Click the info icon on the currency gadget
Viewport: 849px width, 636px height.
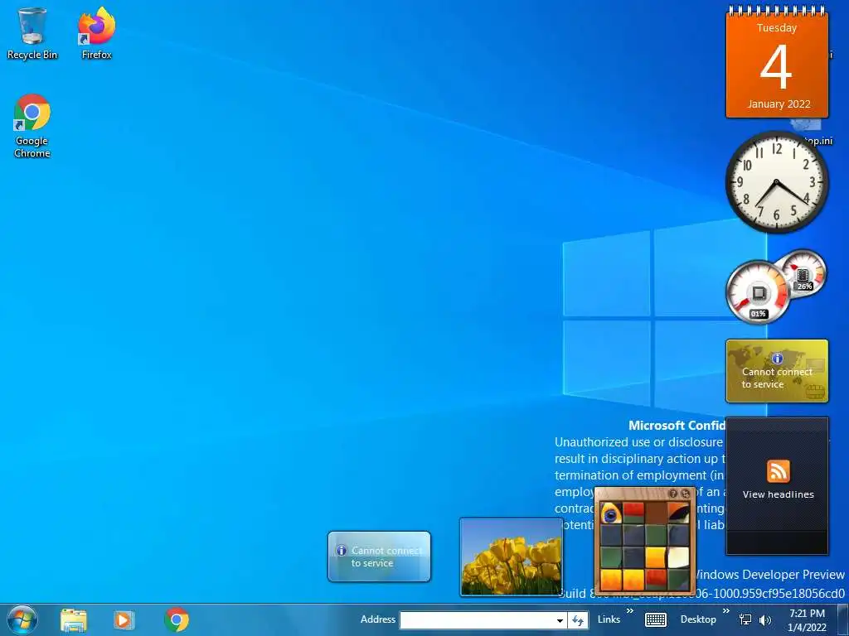[x=777, y=358]
